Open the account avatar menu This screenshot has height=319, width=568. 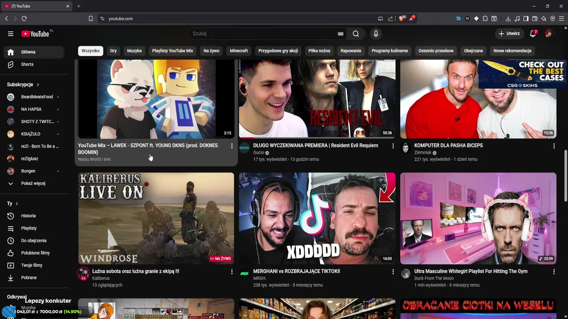click(x=549, y=34)
